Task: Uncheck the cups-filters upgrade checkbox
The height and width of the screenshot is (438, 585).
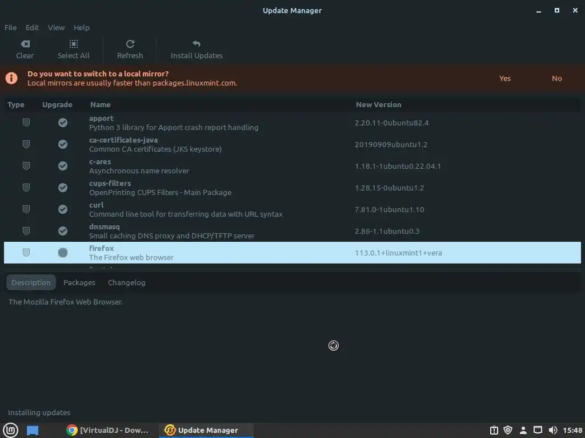Action: tap(63, 187)
